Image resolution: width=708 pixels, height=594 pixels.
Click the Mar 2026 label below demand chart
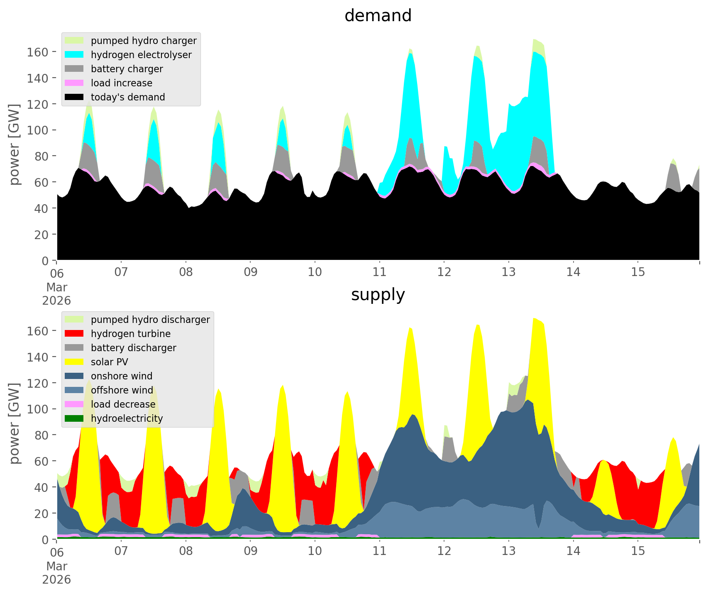[x=56, y=294]
